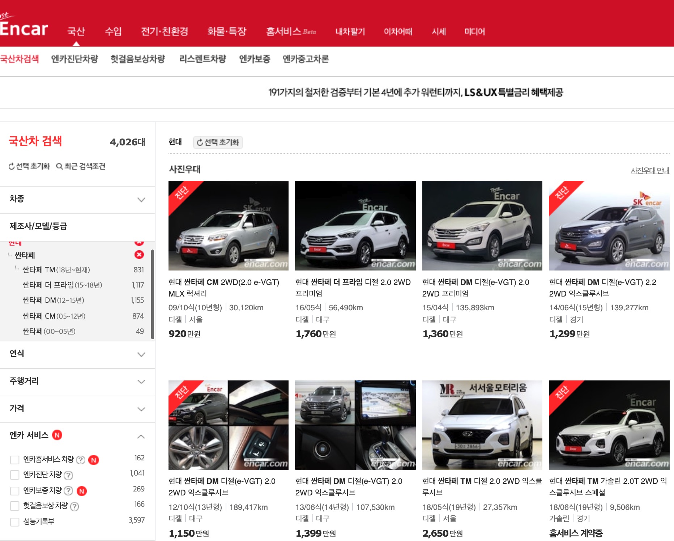Click the 최근 검색조건 search icon
This screenshot has width=674, height=541.
(x=59, y=166)
